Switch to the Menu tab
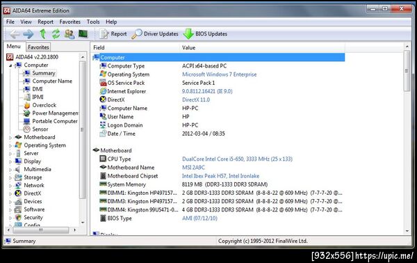Viewport: 417px width, 263px height. pos(14,47)
